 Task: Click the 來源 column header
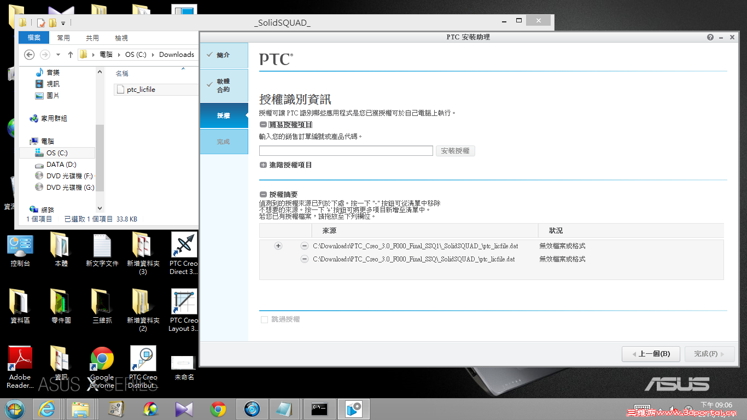pos(424,231)
